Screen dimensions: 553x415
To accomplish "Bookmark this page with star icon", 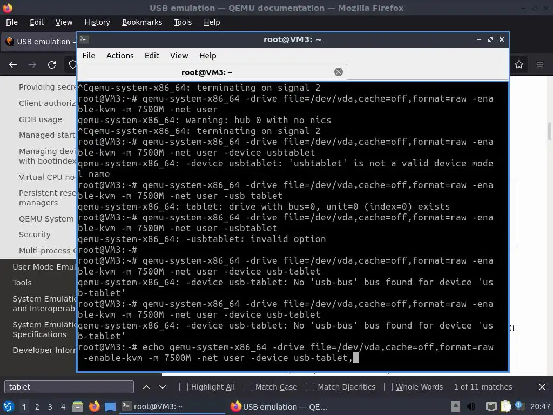I will pyautogui.click(x=519, y=65).
